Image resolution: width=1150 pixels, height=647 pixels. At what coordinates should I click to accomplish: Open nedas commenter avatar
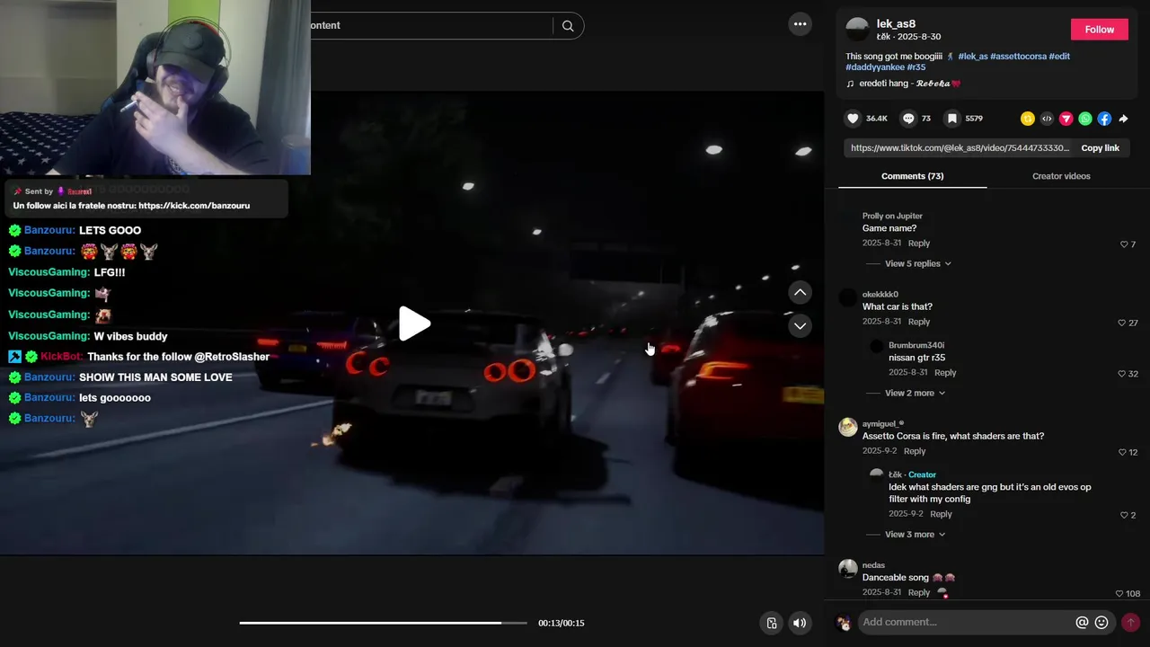coord(848,569)
